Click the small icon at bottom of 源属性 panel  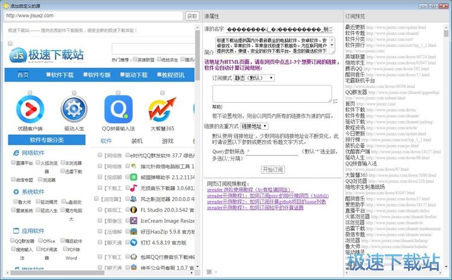click(x=209, y=272)
